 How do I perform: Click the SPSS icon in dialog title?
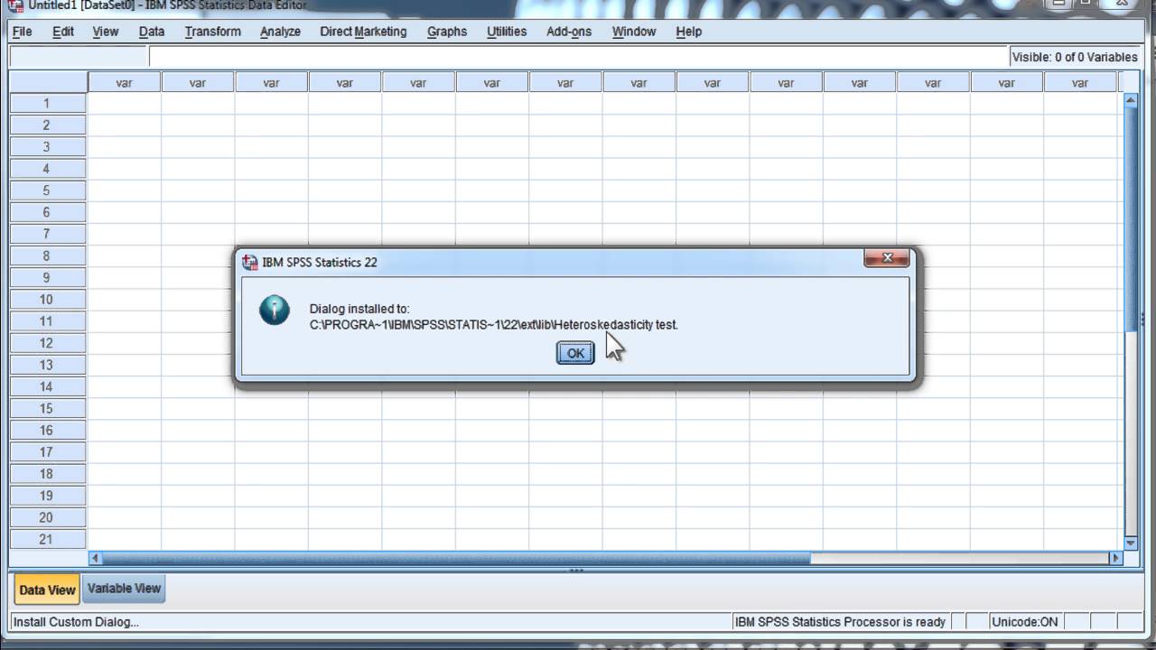[x=249, y=262]
